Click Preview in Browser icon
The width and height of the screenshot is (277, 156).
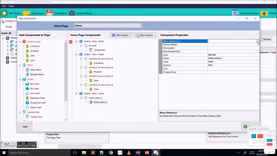[x=235, y=13]
